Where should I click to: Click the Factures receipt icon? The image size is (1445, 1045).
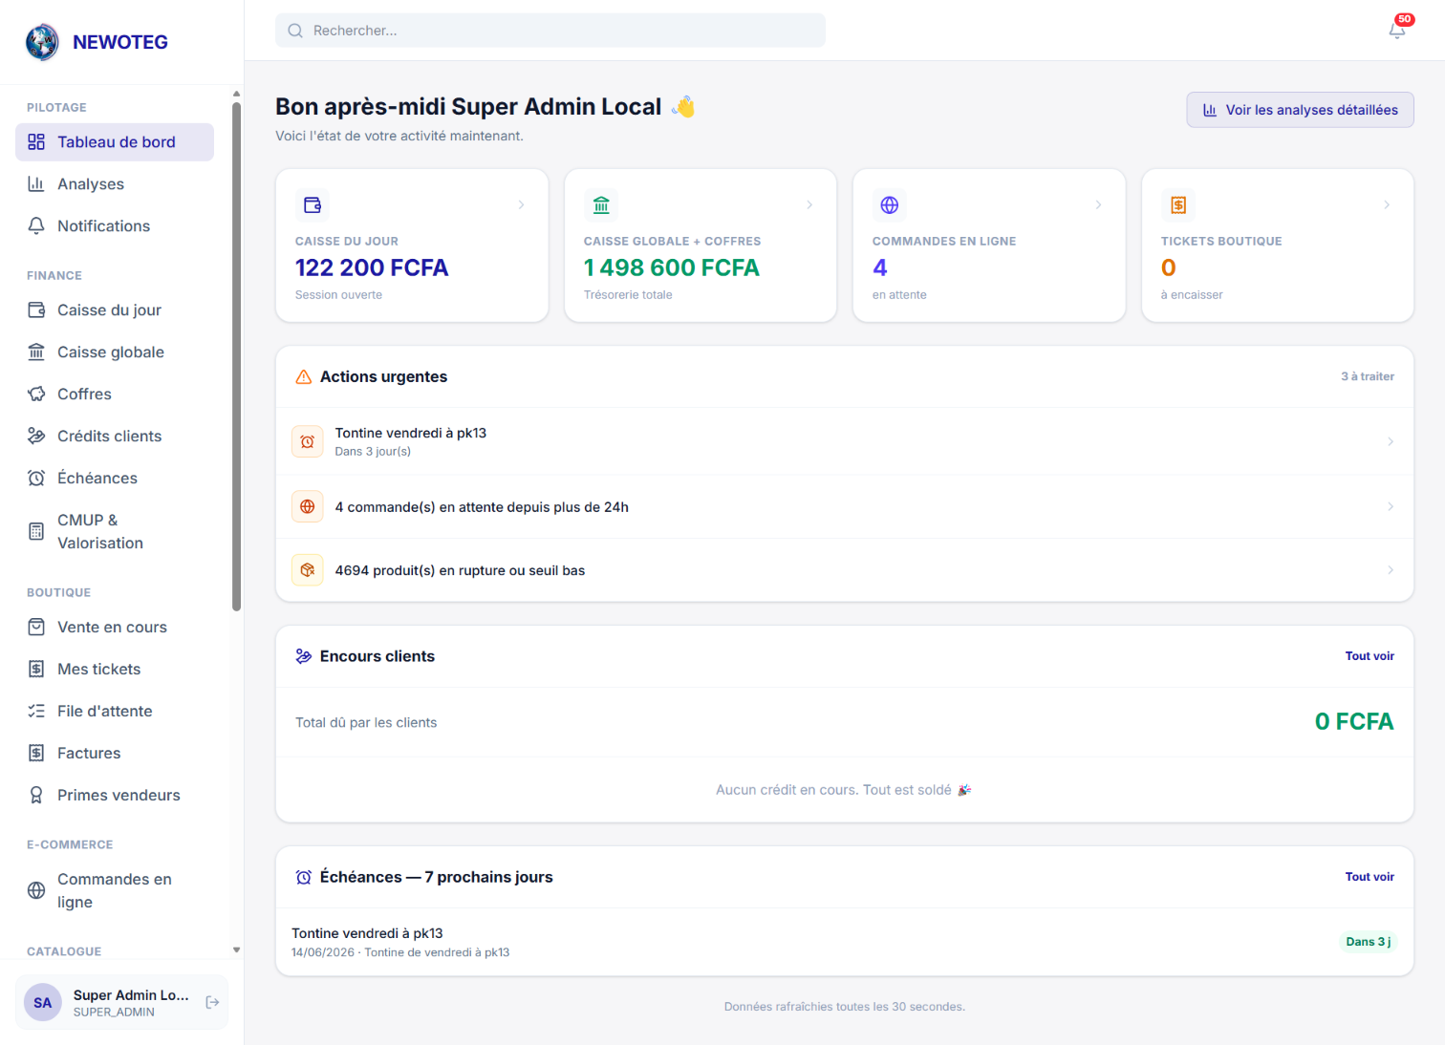tap(36, 754)
